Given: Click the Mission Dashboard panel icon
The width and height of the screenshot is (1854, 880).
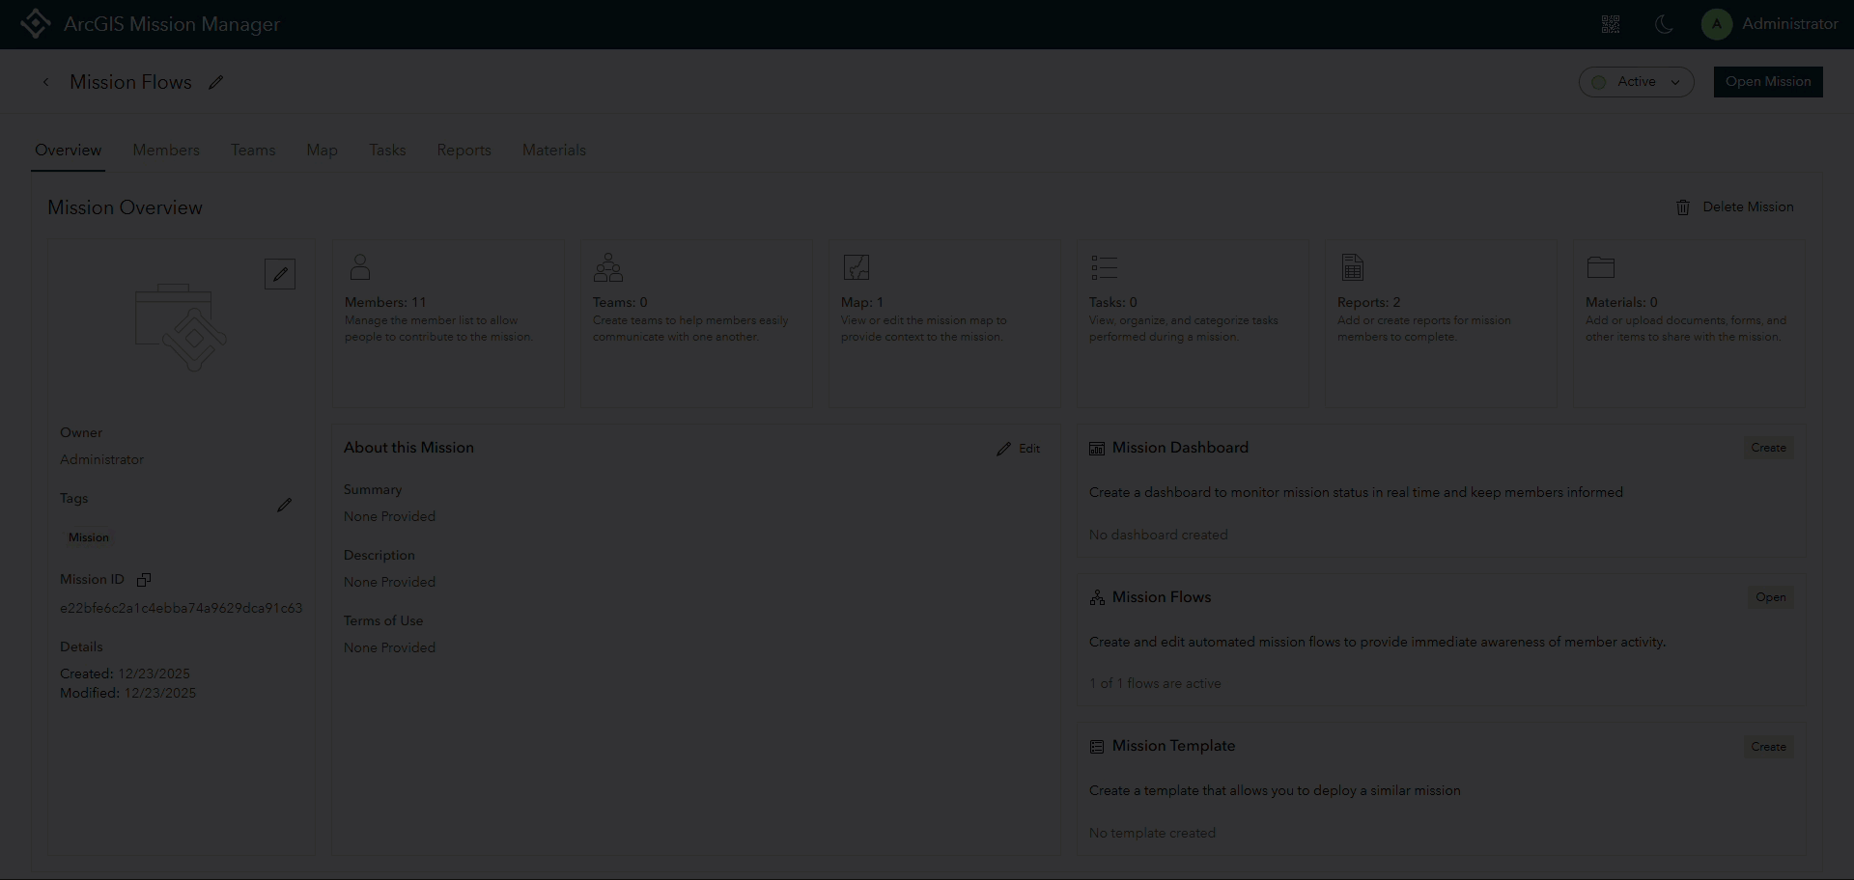Looking at the screenshot, I should tap(1097, 449).
